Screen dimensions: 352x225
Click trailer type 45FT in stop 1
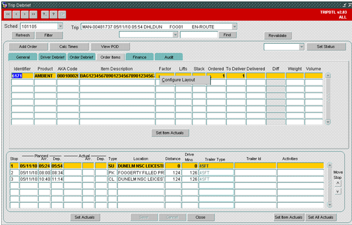pyautogui.click(x=216, y=166)
